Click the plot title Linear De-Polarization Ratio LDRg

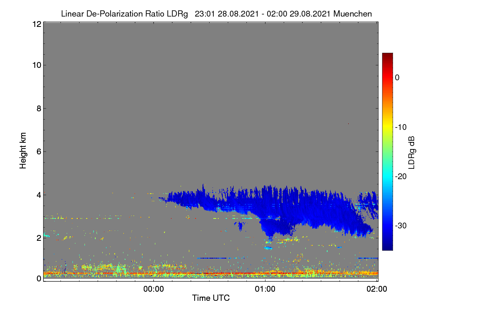[x=124, y=14]
